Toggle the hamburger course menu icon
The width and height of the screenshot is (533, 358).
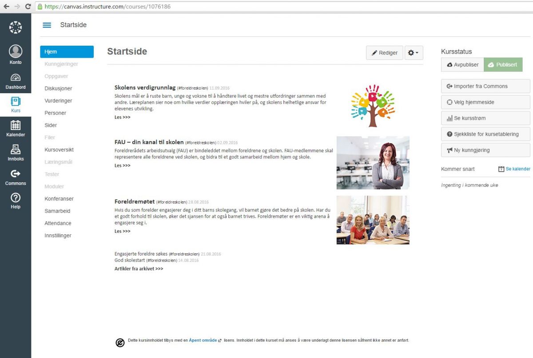pyautogui.click(x=47, y=25)
